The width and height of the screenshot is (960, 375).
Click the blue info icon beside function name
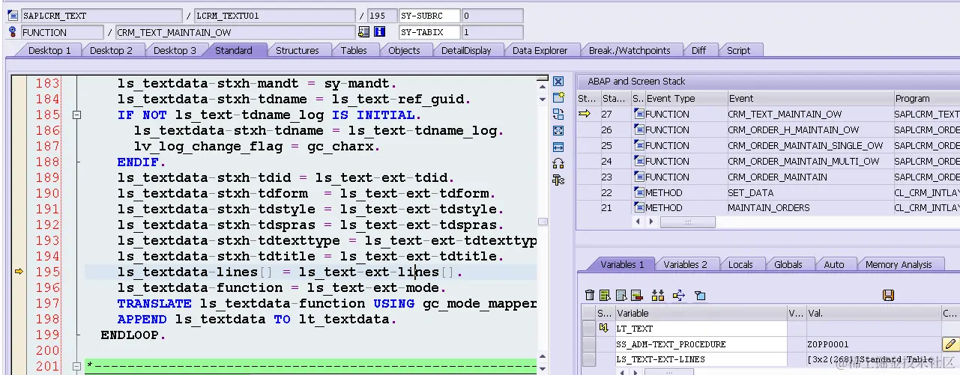click(x=380, y=32)
